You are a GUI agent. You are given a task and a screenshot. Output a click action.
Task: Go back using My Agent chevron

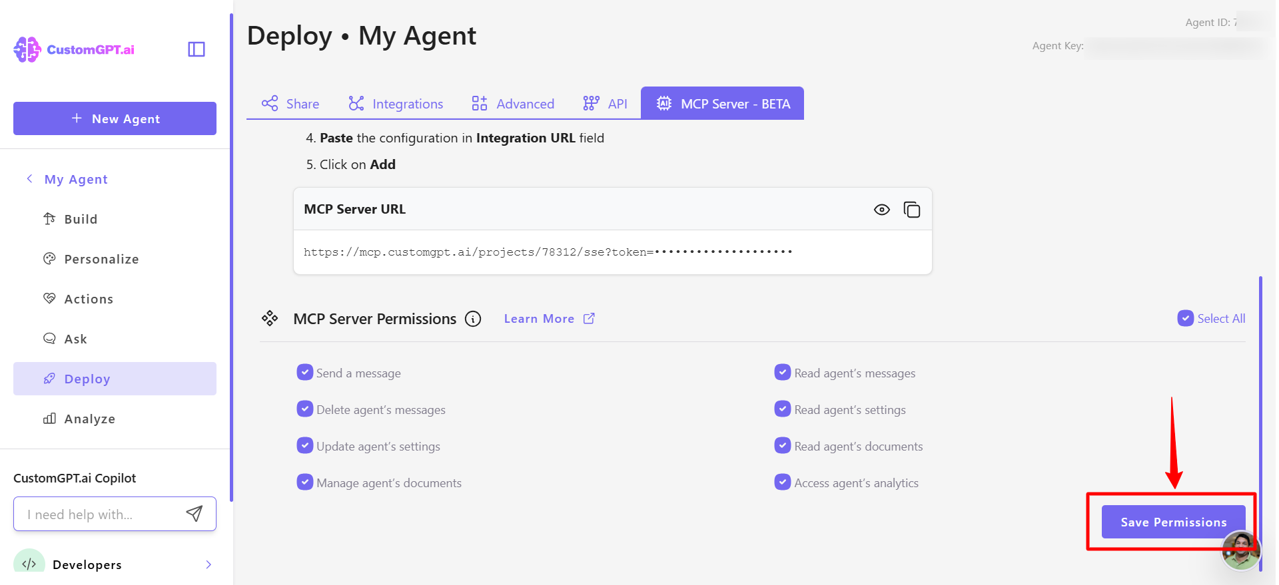tap(29, 178)
